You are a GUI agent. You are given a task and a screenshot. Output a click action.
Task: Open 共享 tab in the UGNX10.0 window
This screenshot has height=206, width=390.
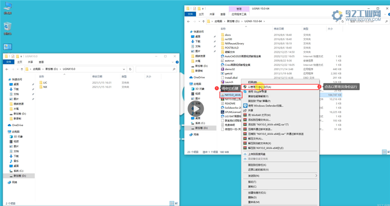pos(30,62)
